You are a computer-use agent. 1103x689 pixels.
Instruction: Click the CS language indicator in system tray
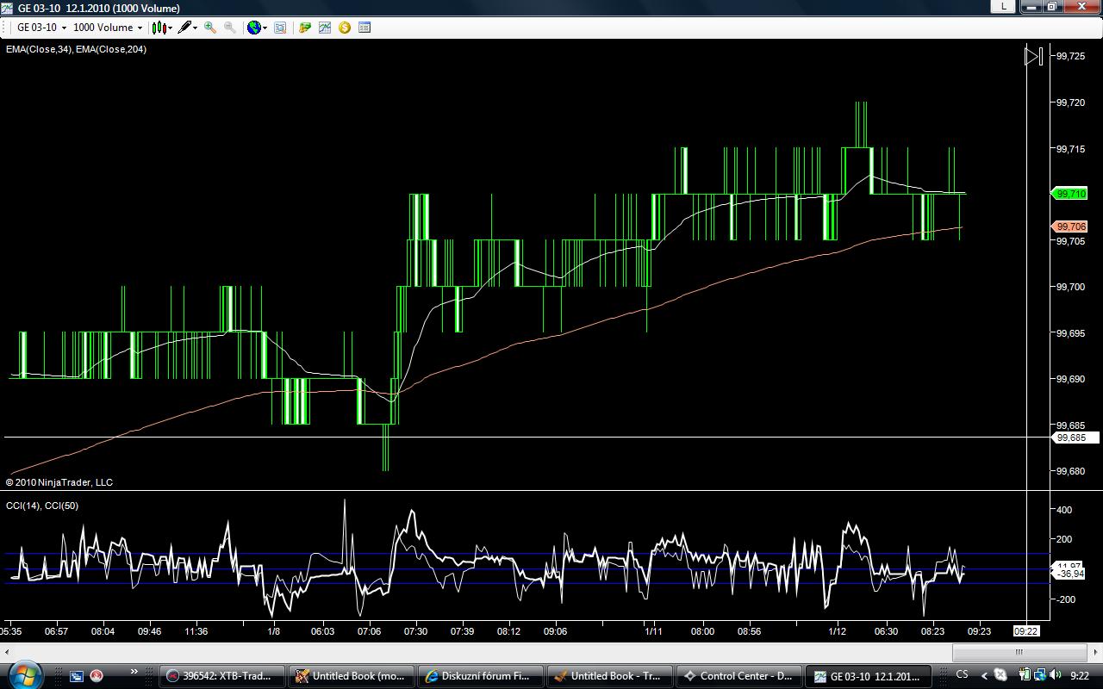962,674
